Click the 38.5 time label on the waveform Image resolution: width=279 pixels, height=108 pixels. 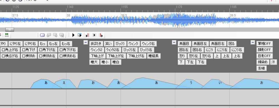(124, 15)
